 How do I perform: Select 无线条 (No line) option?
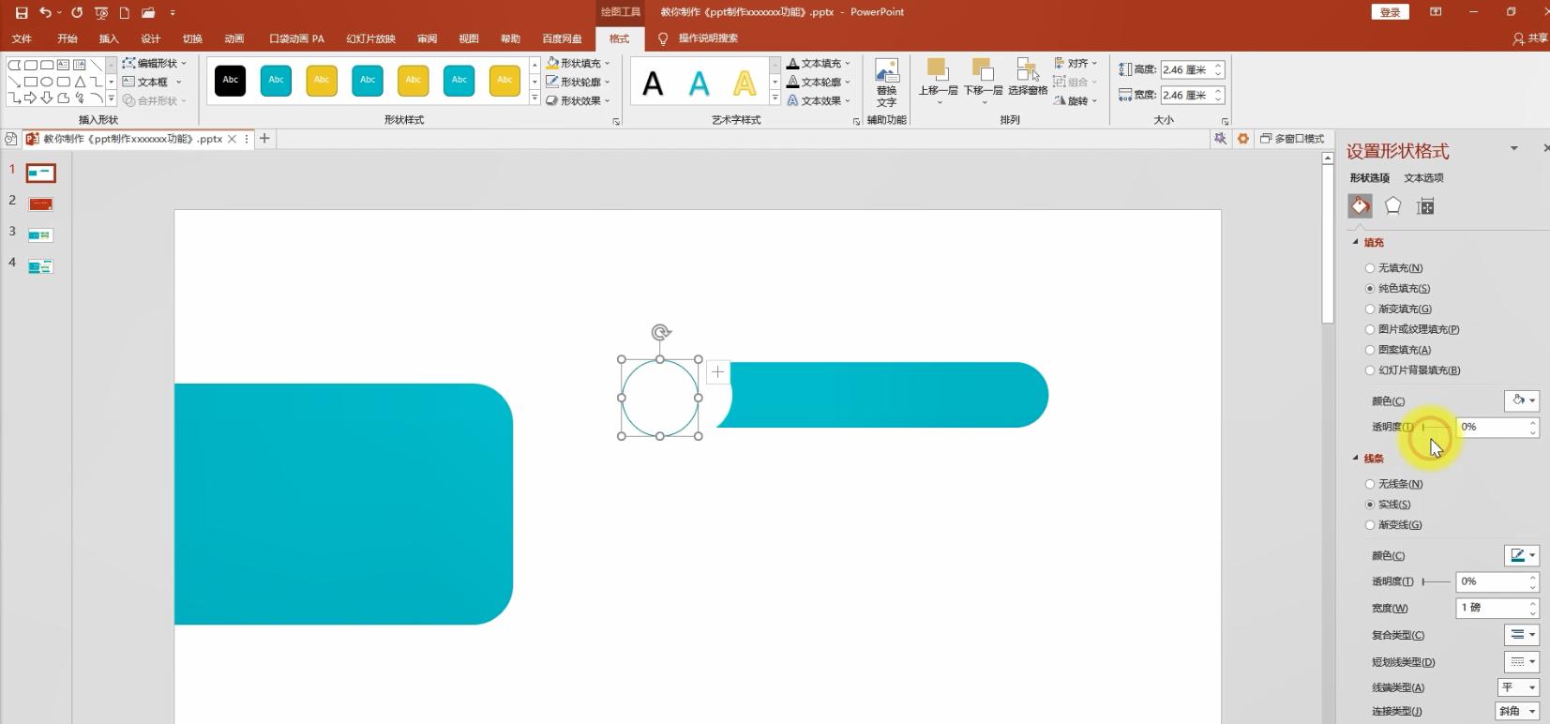pyautogui.click(x=1394, y=484)
